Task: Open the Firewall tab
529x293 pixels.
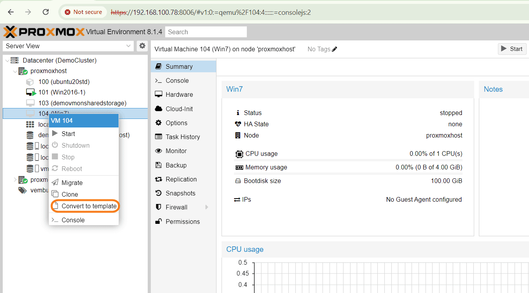Action: [183, 207]
